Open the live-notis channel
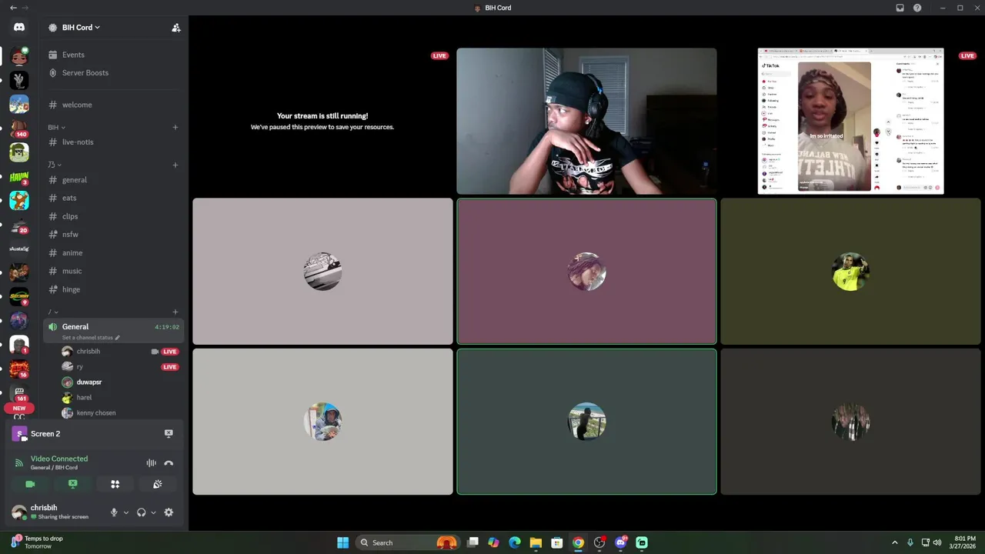Screen dimensions: 985x554 pyautogui.click(x=114, y=142)
